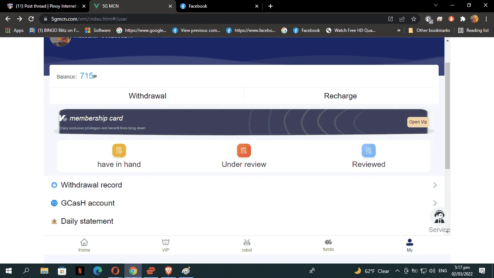Open Microsoft Edge from the taskbar
Image resolution: width=494 pixels, height=278 pixels.
(x=98, y=271)
